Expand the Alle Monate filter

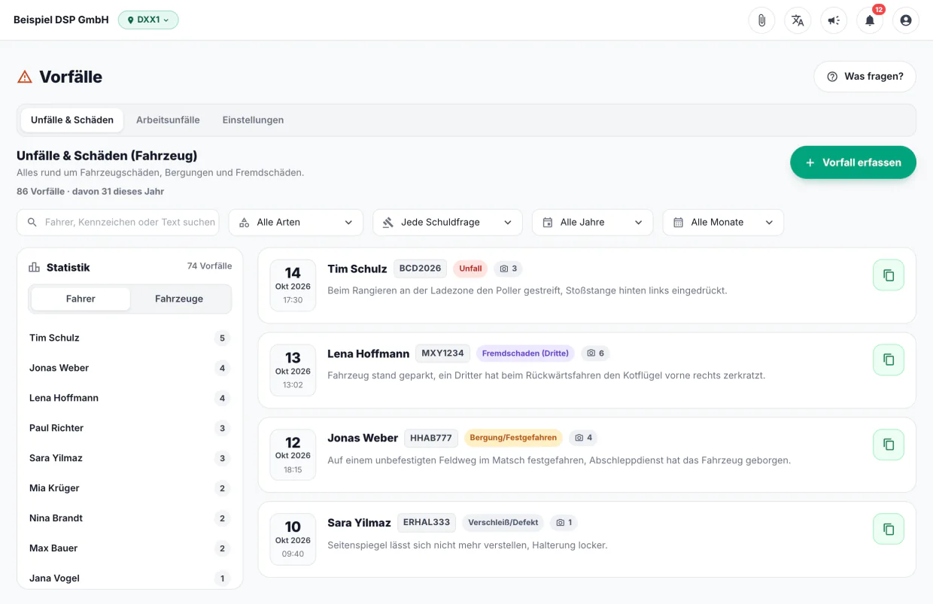[723, 223]
